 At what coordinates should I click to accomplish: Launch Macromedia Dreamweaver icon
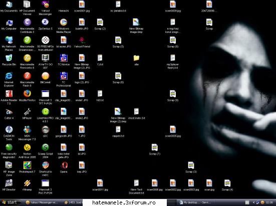27,44
